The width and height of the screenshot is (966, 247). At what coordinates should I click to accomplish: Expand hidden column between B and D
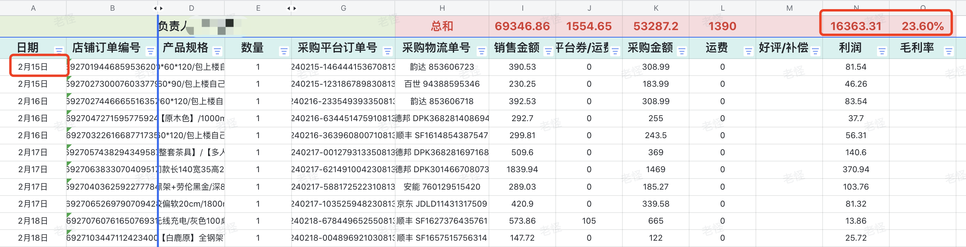[x=158, y=8]
